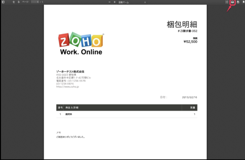Click the 残額 balance label
Viewport: 245px width, 160px height.
coord(195,38)
